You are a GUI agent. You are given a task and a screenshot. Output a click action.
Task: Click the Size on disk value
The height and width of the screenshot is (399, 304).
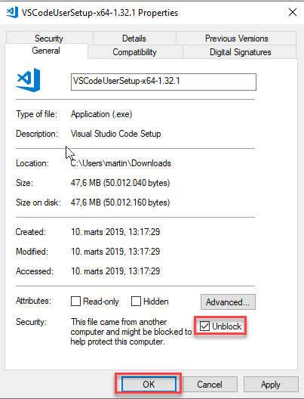pos(121,203)
